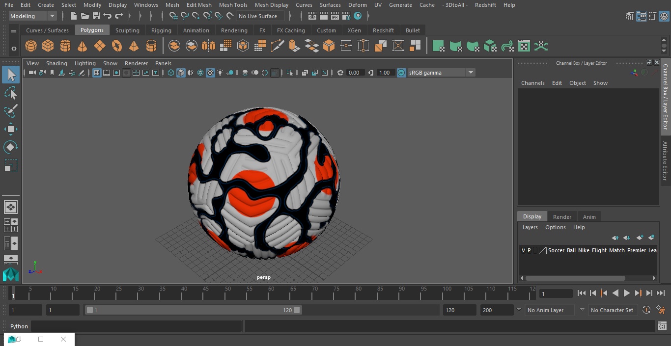Open the Modeling menu set dropdown

[33, 16]
